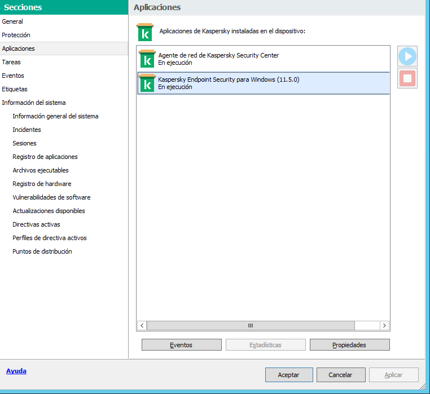
Task: Click the Kaspersky header icon above the list
Action: point(145,32)
